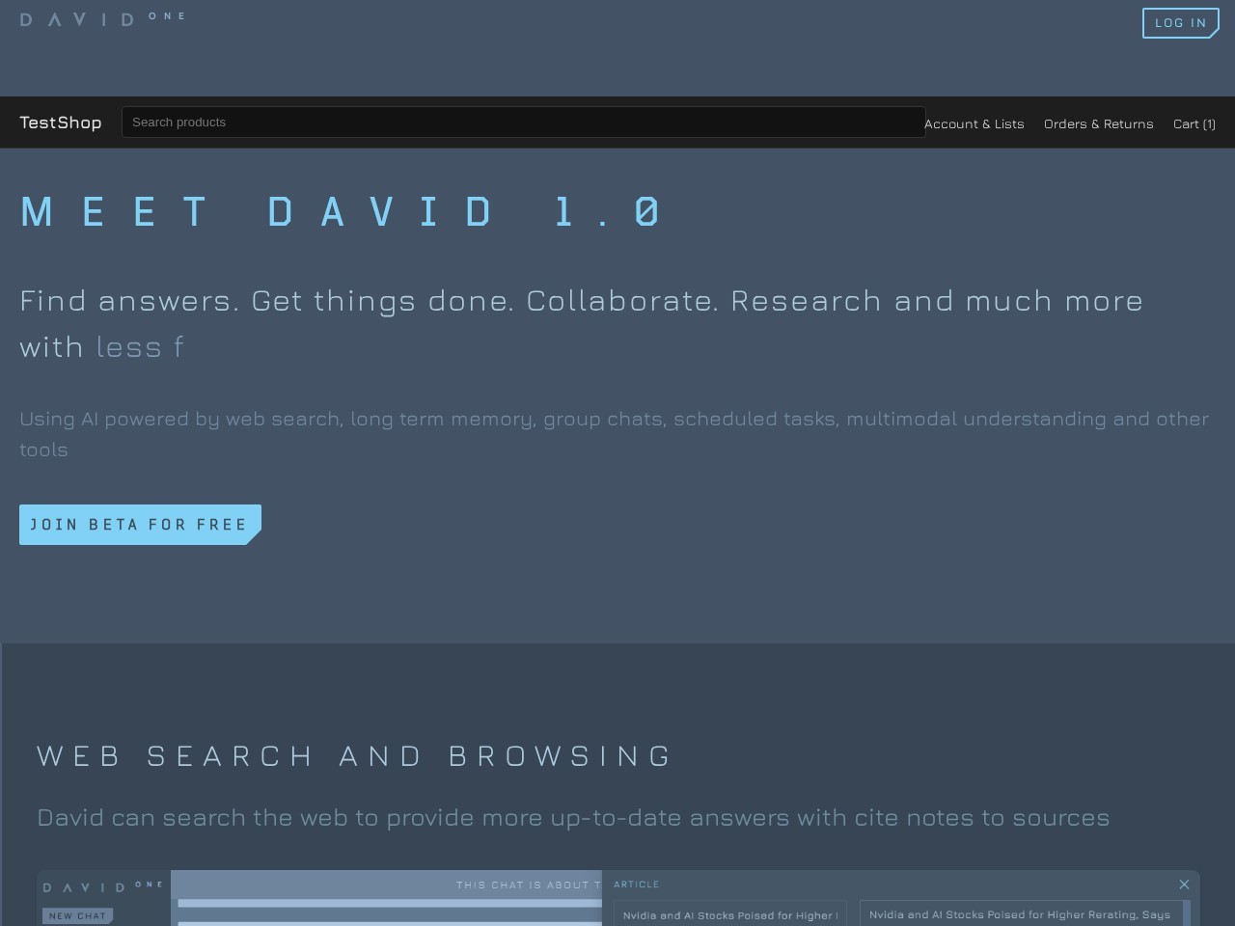Viewport: 1235px width, 926px height.
Task: Select the ARTICLE label in the demo preview
Action: [637, 884]
